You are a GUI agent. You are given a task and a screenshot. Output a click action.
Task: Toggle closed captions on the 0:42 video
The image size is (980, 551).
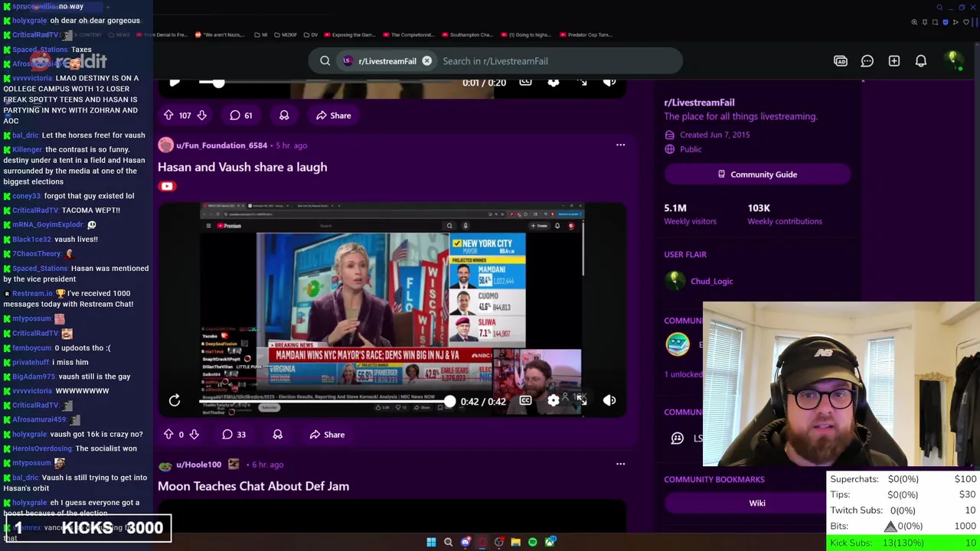tap(525, 401)
